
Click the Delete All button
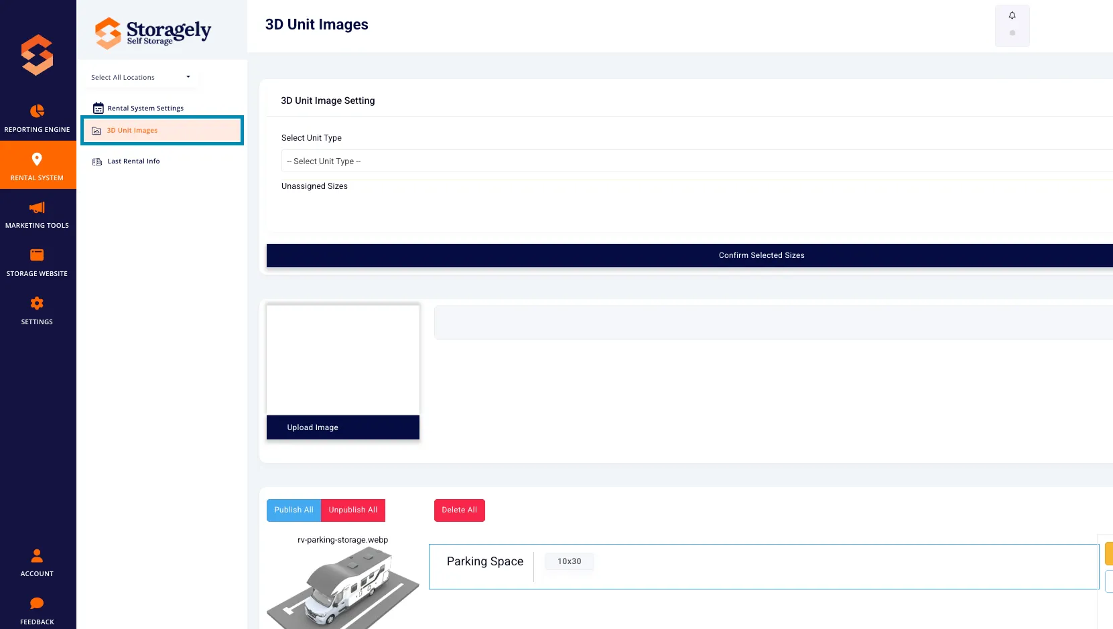click(460, 510)
